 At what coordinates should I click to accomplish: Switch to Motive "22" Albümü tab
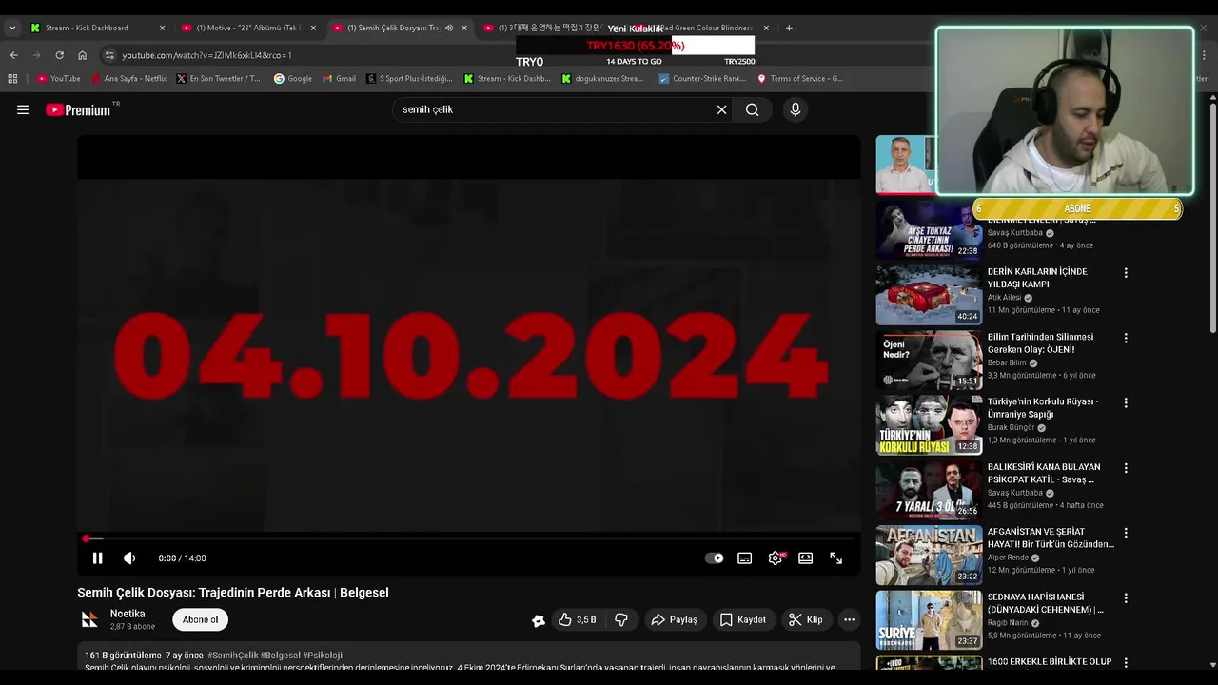point(247,28)
